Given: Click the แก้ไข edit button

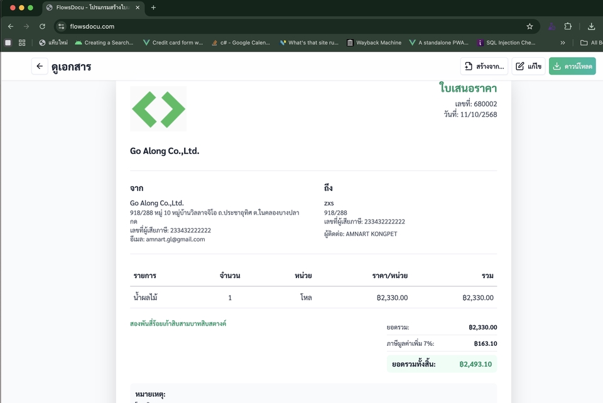Looking at the screenshot, I should [528, 67].
